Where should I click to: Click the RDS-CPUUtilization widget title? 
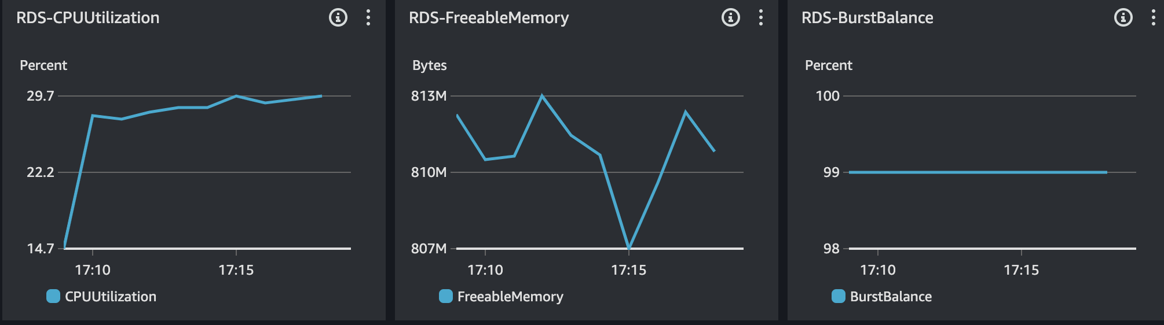[x=88, y=17]
